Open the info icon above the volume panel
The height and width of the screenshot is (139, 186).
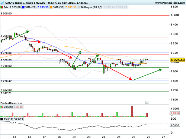[147, 102]
